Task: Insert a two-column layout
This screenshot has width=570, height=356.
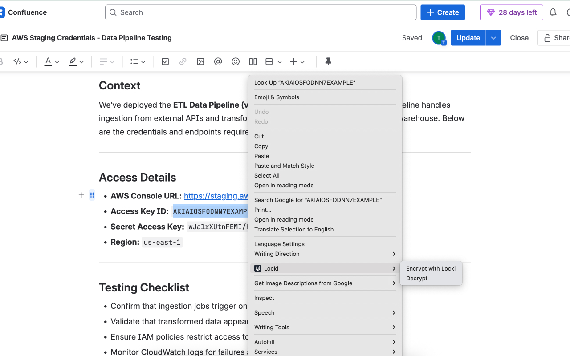Action: coord(253,61)
